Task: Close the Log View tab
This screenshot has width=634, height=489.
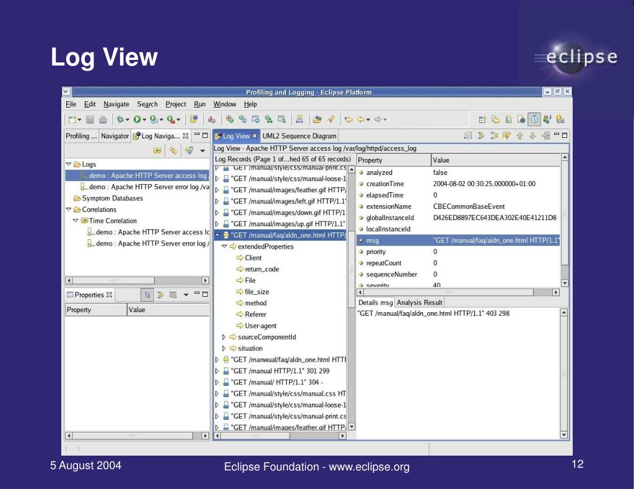Action: pyautogui.click(x=254, y=135)
